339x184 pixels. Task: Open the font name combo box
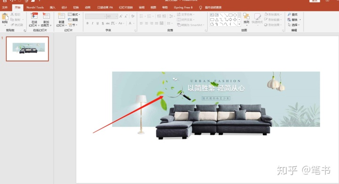(96, 16)
